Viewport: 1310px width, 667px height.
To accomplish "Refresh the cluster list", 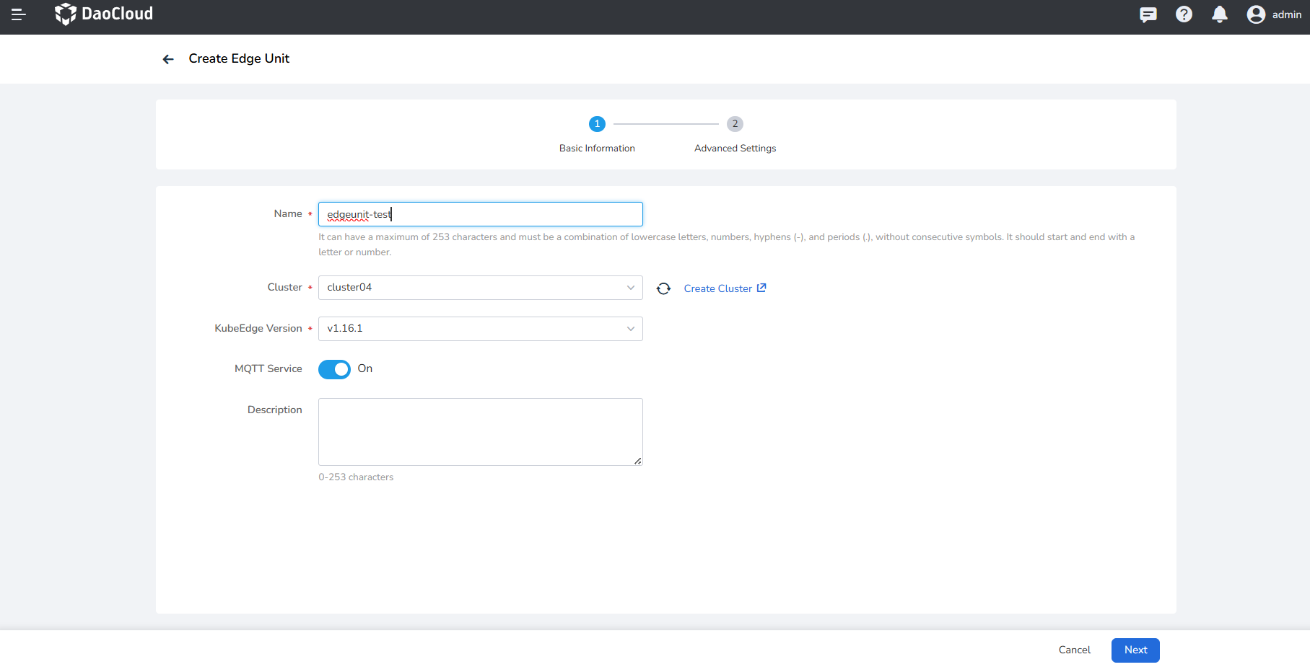I will (663, 288).
